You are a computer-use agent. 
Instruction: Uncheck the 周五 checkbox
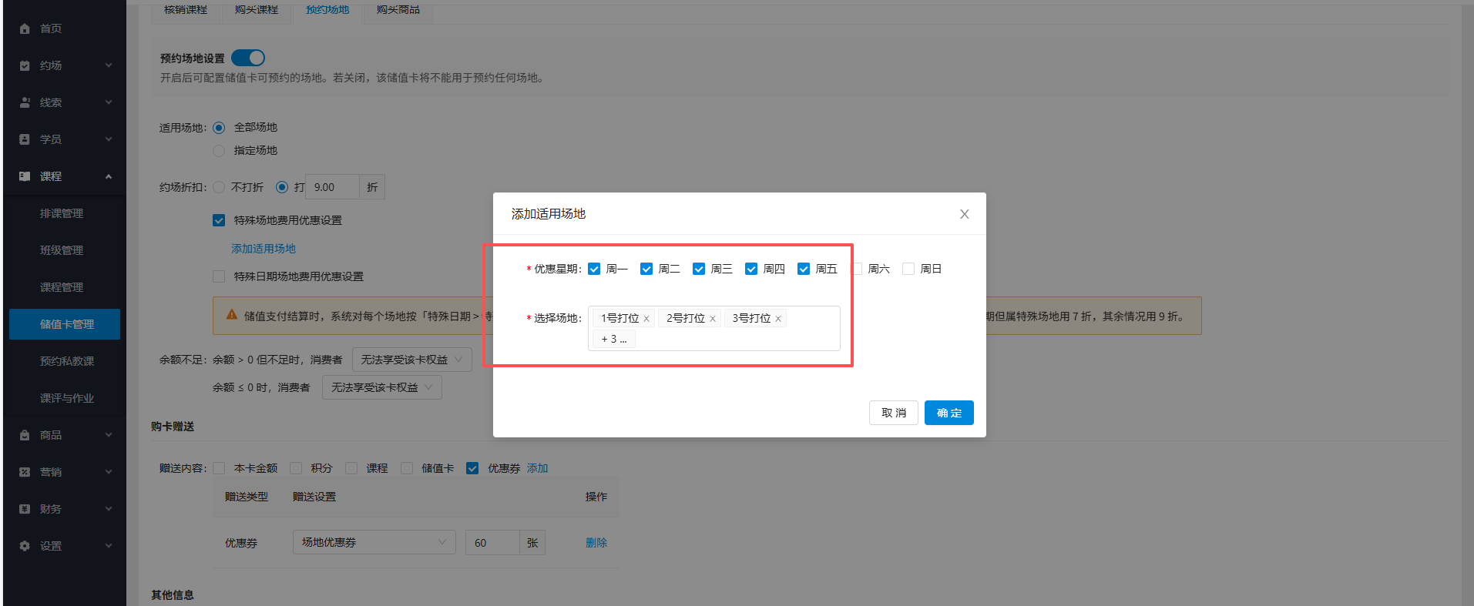click(x=804, y=269)
